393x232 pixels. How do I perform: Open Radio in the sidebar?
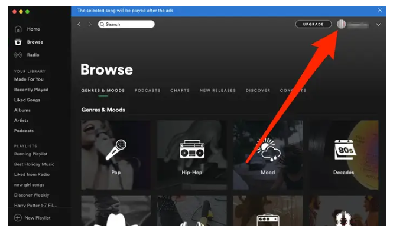coord(33,55)
